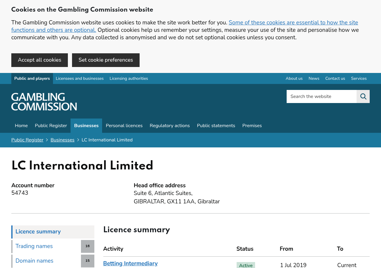This screenshot has height=268, width=381.
Task: Click the account number 54743
Action: (20, 193)
